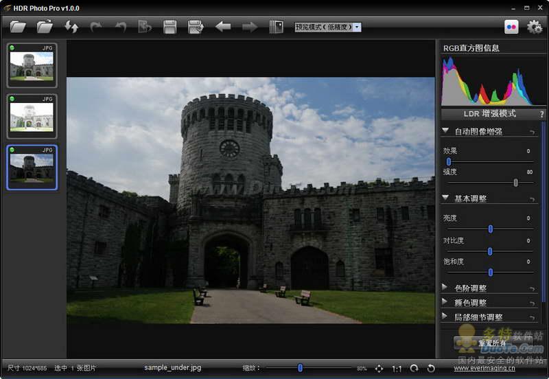Share to Flickr icon

click(x=511, y=27)
